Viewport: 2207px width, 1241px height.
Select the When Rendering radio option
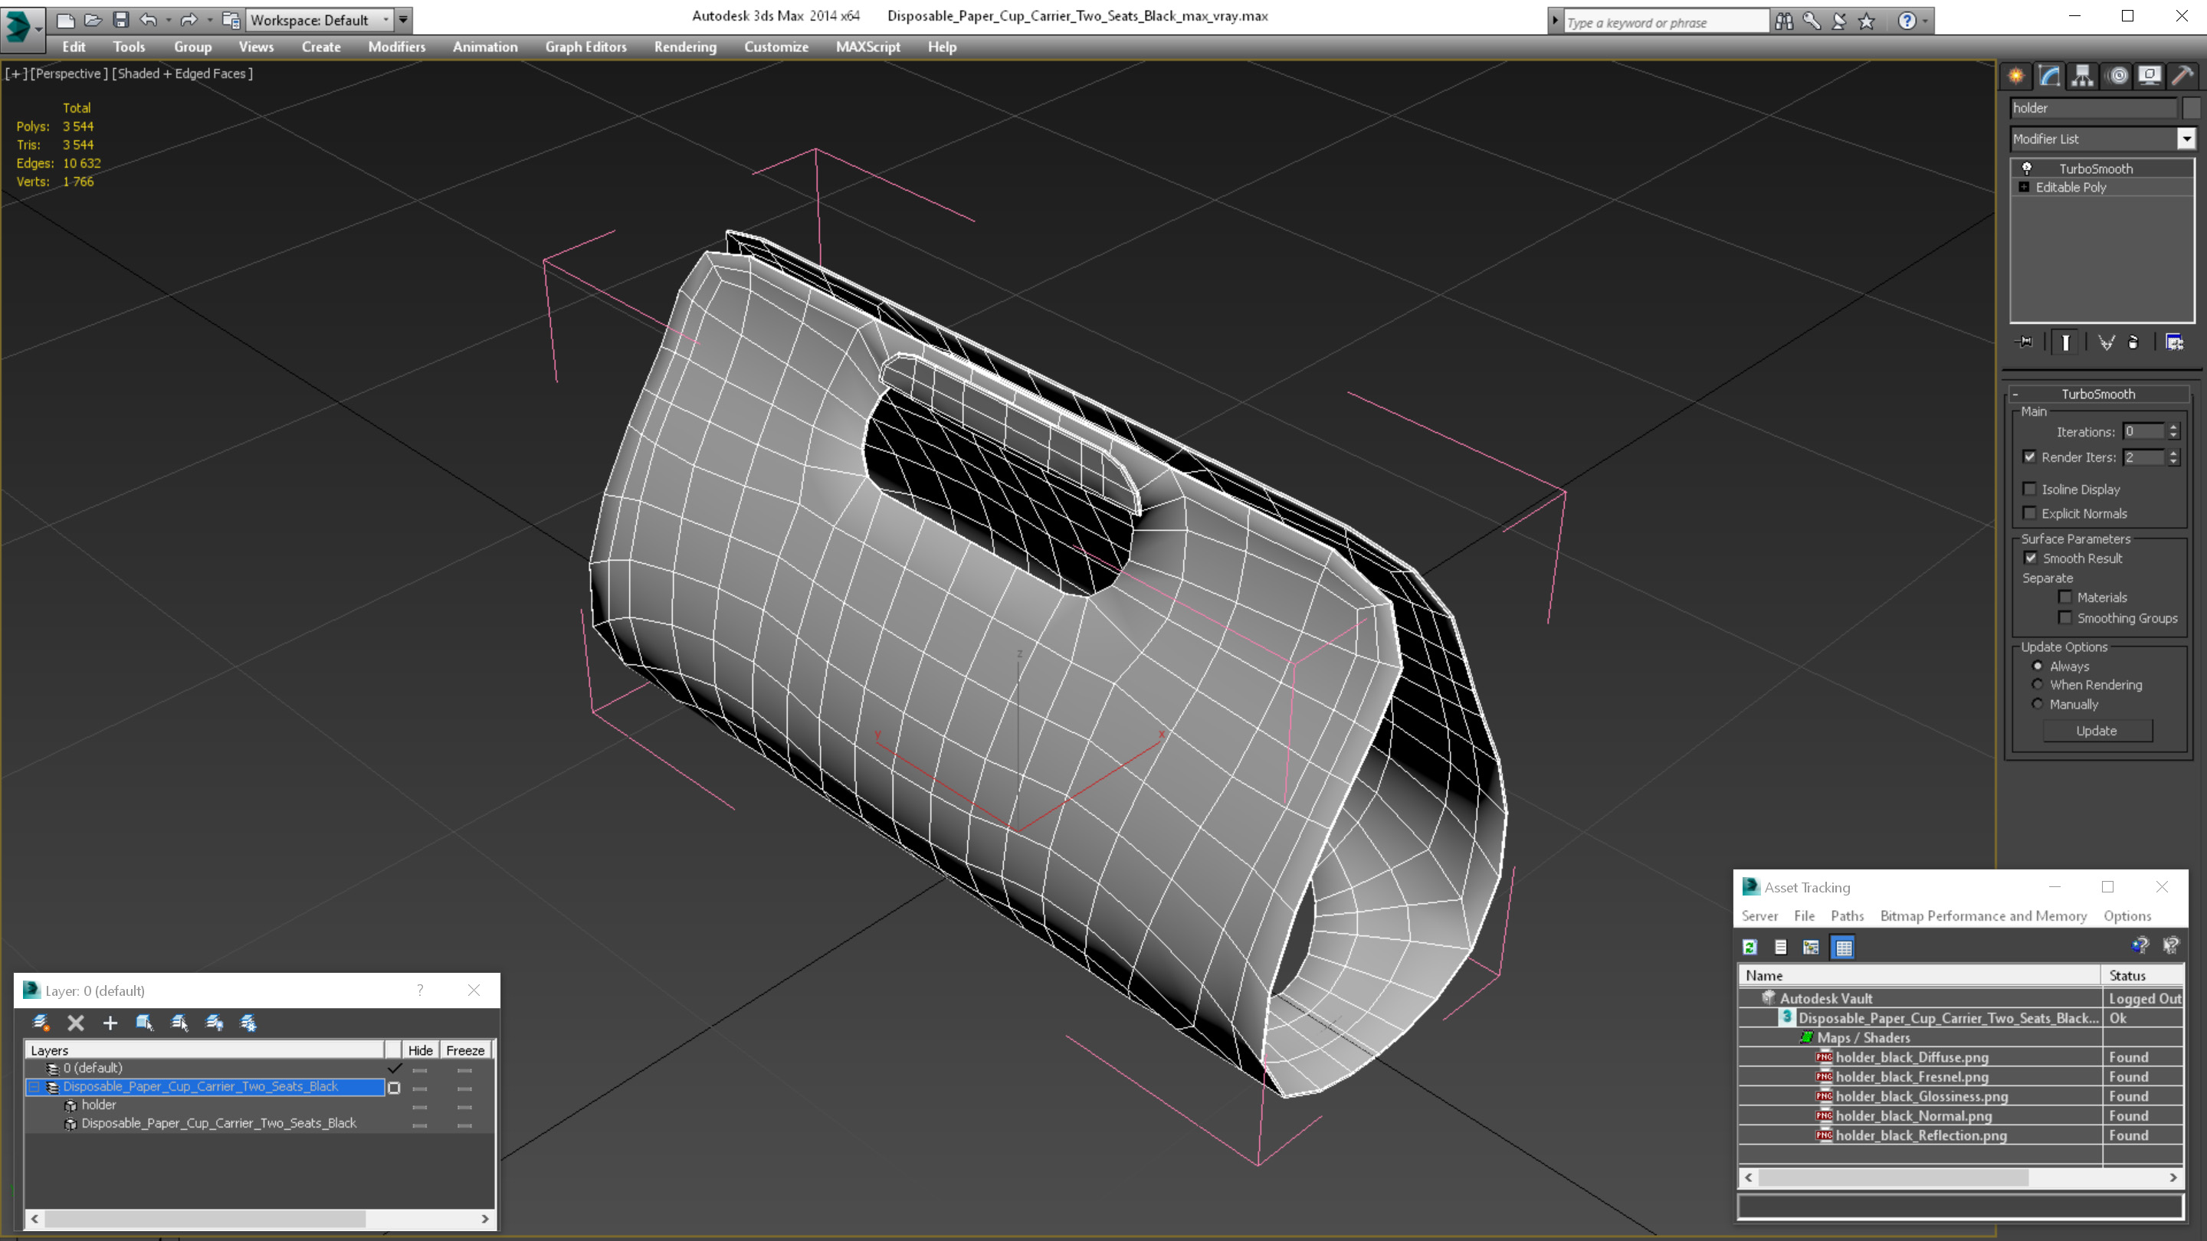[2038, 684]
